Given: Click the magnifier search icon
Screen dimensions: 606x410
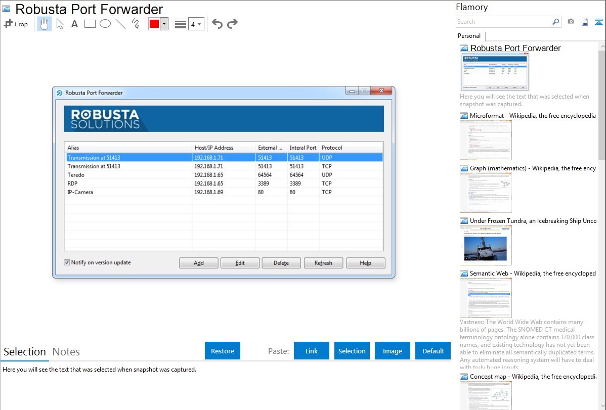Looking at the screenshot, I should pos(555,22).
